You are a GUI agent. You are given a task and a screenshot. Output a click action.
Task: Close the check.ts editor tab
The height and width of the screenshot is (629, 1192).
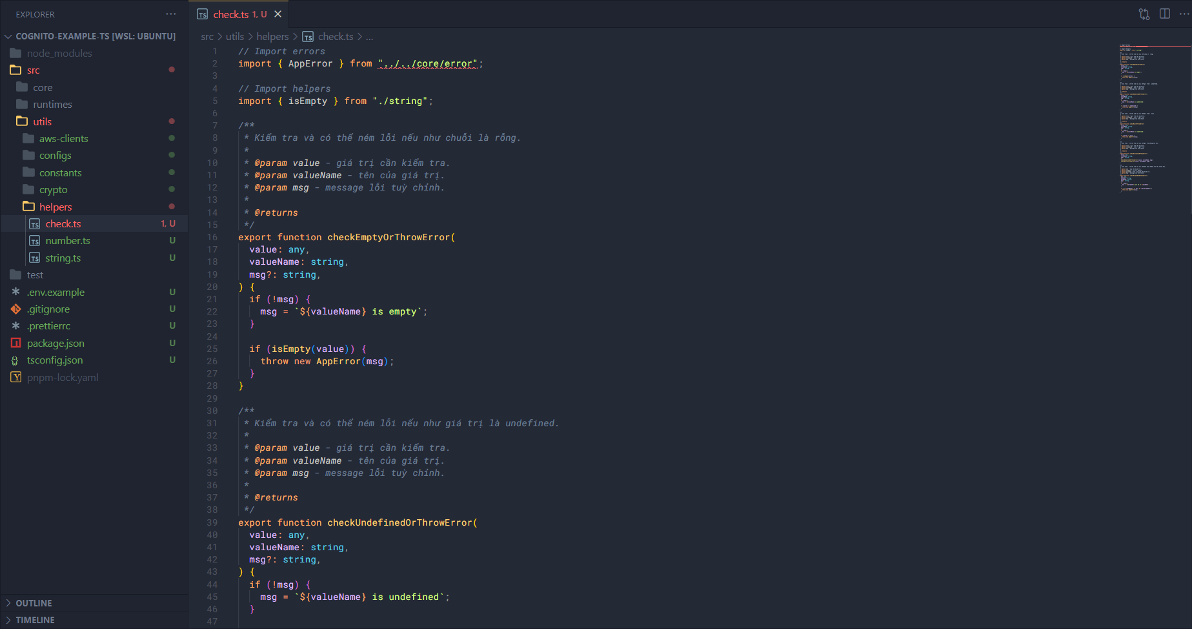278,14
